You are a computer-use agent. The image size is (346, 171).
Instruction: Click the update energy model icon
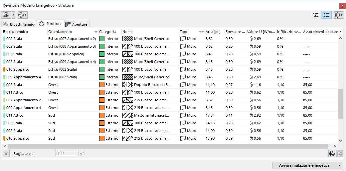[21, 15]
